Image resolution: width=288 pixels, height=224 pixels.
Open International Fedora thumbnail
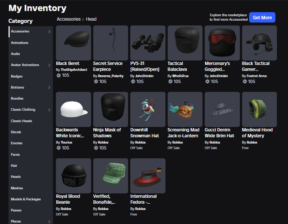point(148,176)
